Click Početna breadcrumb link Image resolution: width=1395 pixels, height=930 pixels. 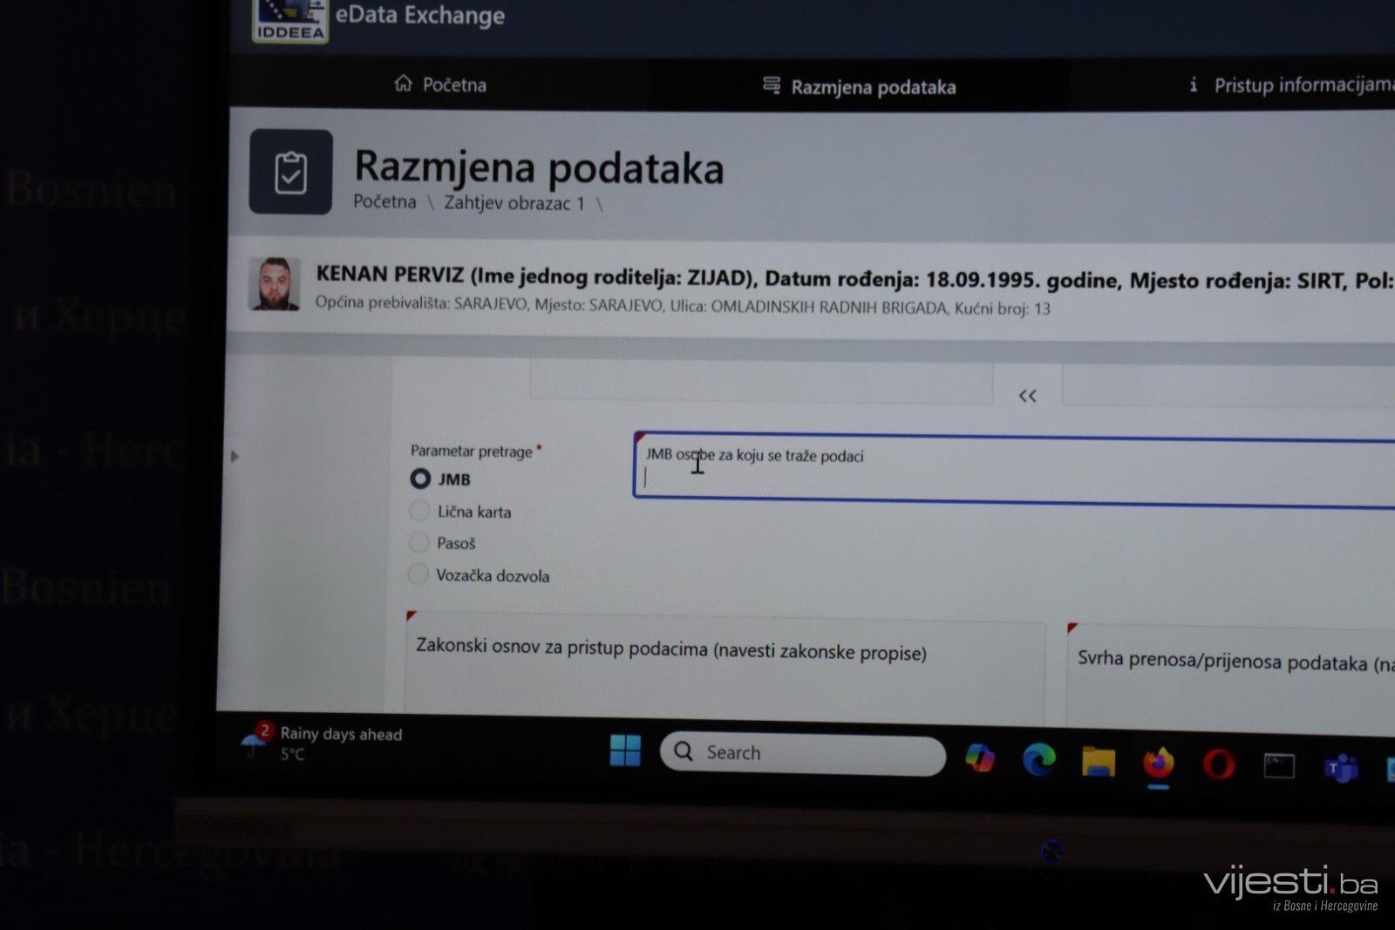click(384, 201)
